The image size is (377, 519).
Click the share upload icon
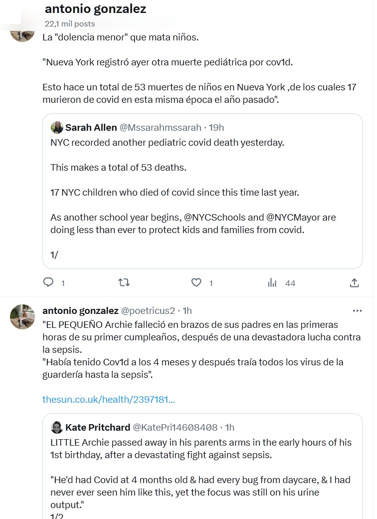354,282
